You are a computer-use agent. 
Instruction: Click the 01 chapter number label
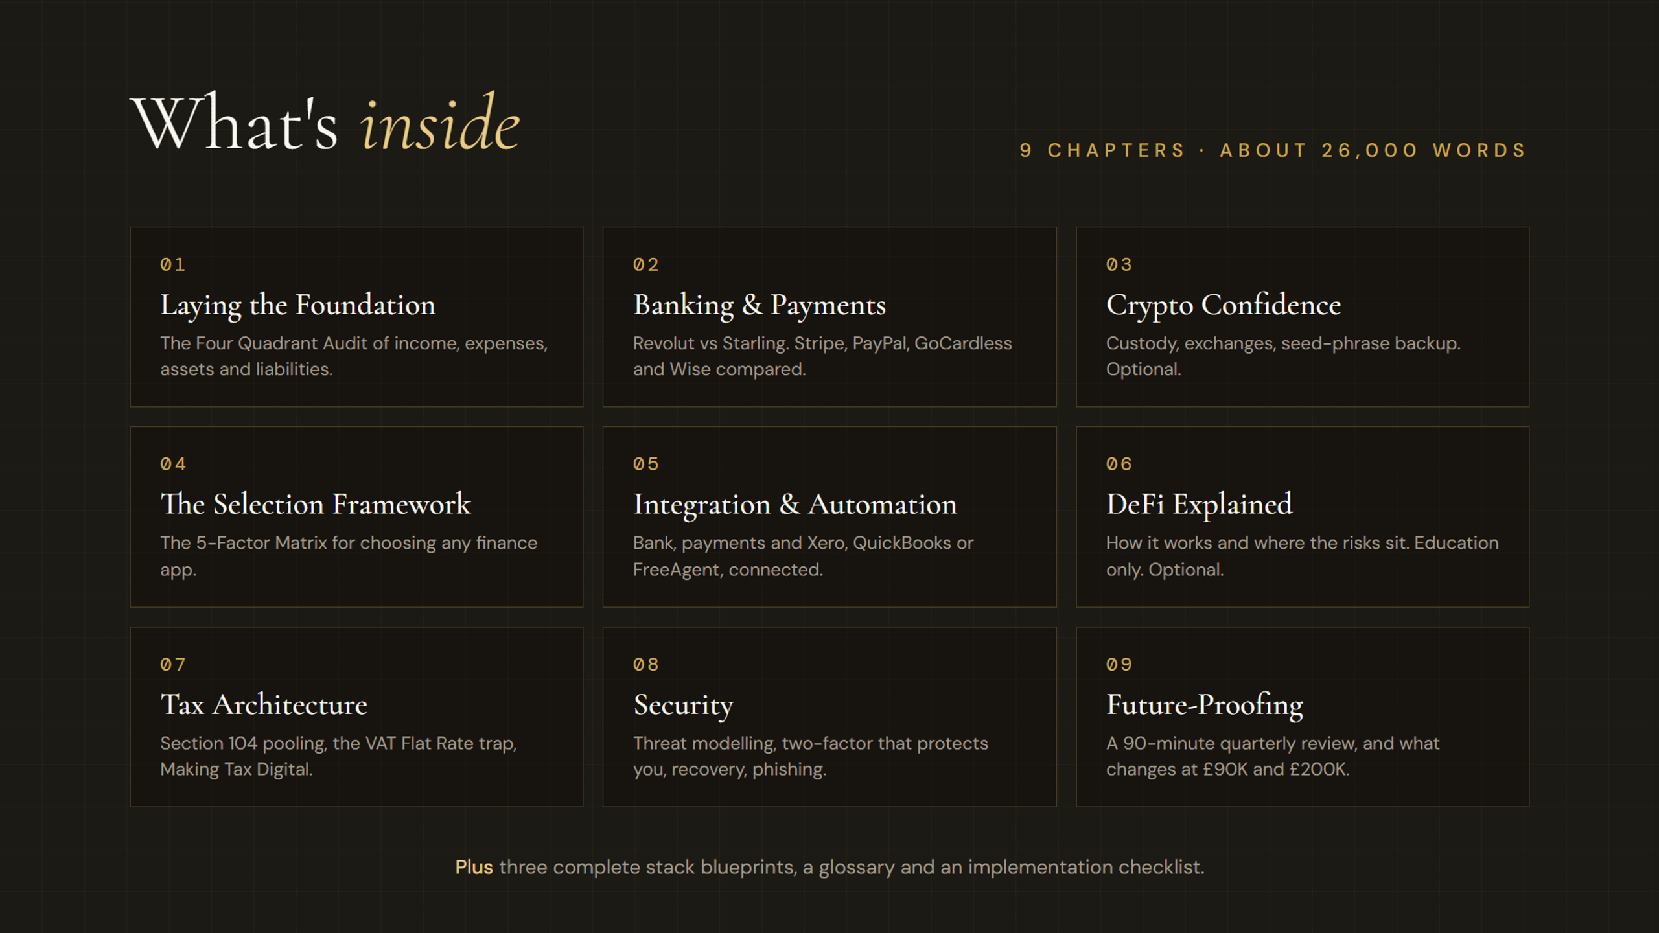click(x=172, y=264)
